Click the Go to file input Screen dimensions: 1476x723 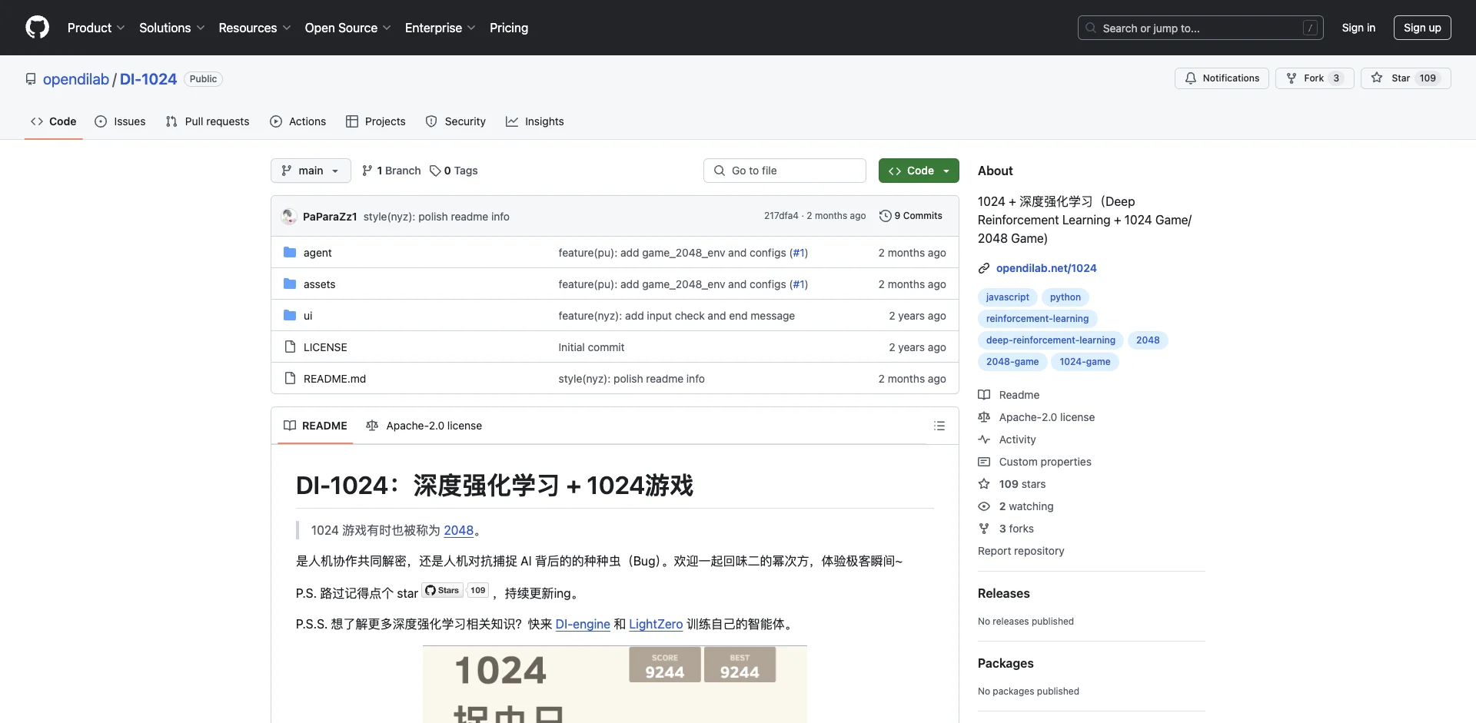pyautogui.click(x=785, y=171)
